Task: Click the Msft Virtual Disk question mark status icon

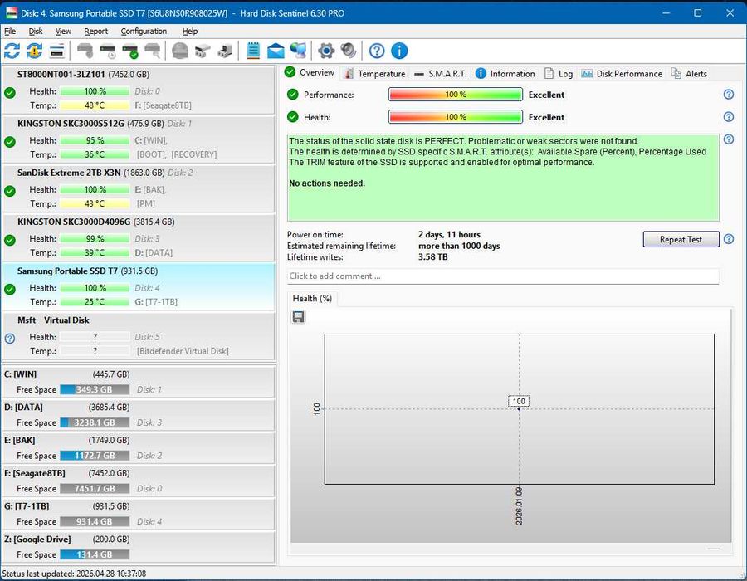Action: click(x=9, y=338)
